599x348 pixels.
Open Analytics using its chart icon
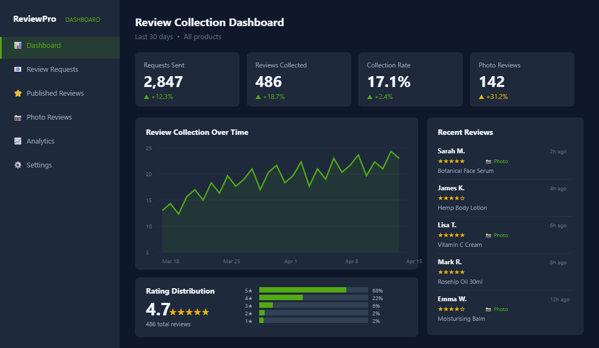(17, 141)
